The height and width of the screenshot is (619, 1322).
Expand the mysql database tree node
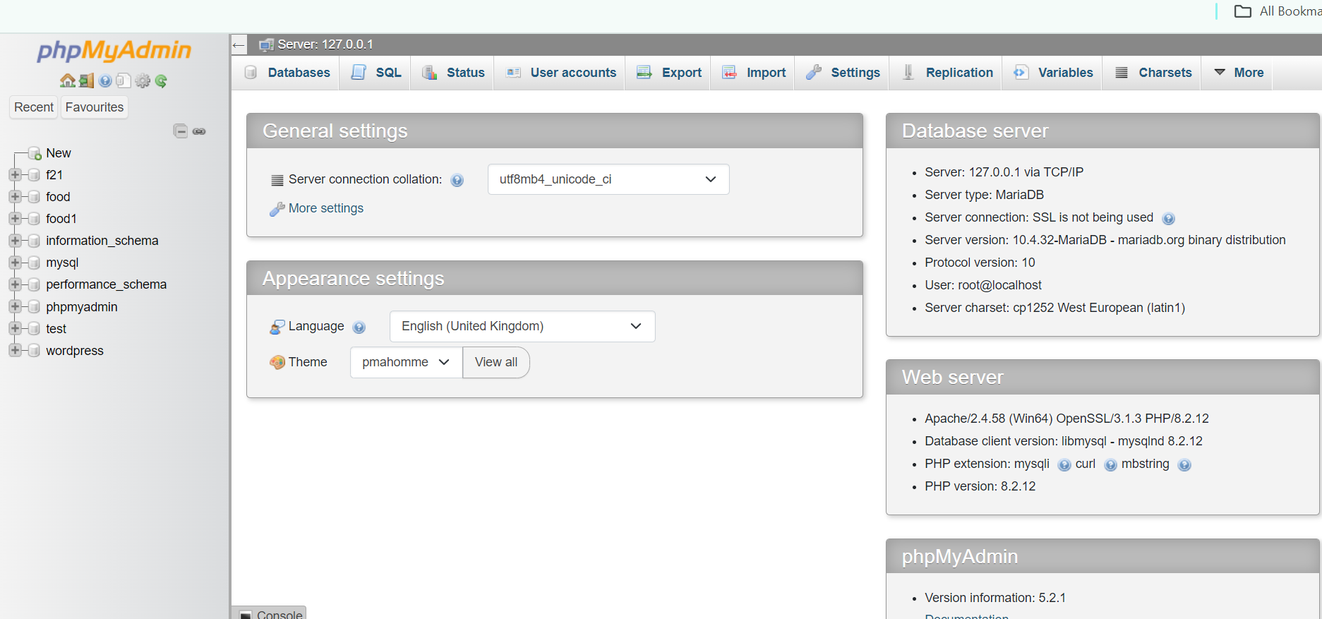click(x=15, y=263)
